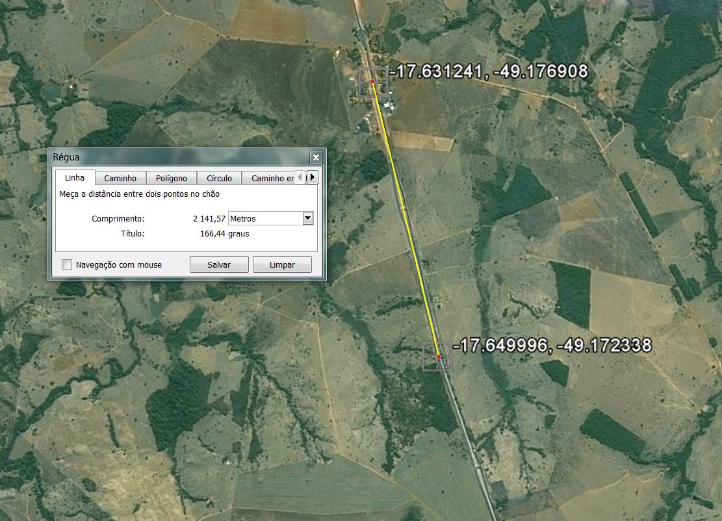Viewport: 722px width, 521px height.
Task: Click the Régua dialog title bar
Action: (x=179, y=157)
